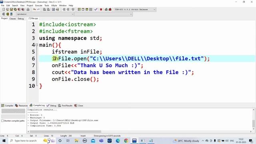Image resolution: width=256 pixels, height=144 pixels.
Task: Click the Compile toolbar icon
Action: [x=79, y=10]
